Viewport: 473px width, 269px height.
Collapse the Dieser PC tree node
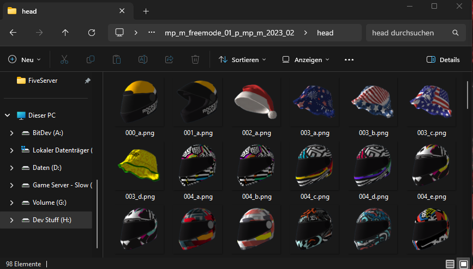[8, 115]
